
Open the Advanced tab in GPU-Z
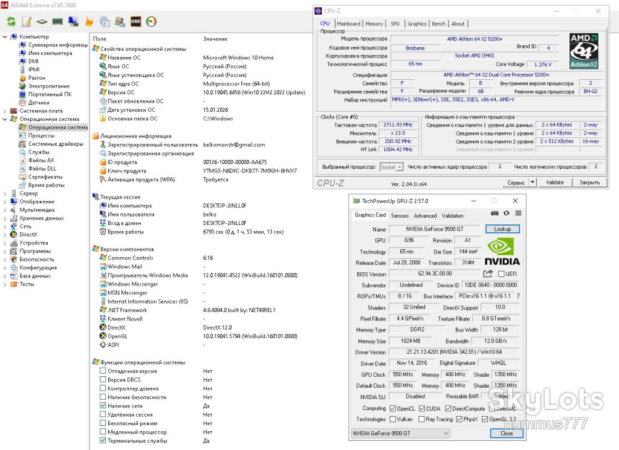tap(425, 216)
